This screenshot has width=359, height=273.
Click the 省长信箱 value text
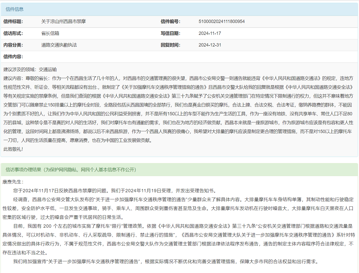50,33
